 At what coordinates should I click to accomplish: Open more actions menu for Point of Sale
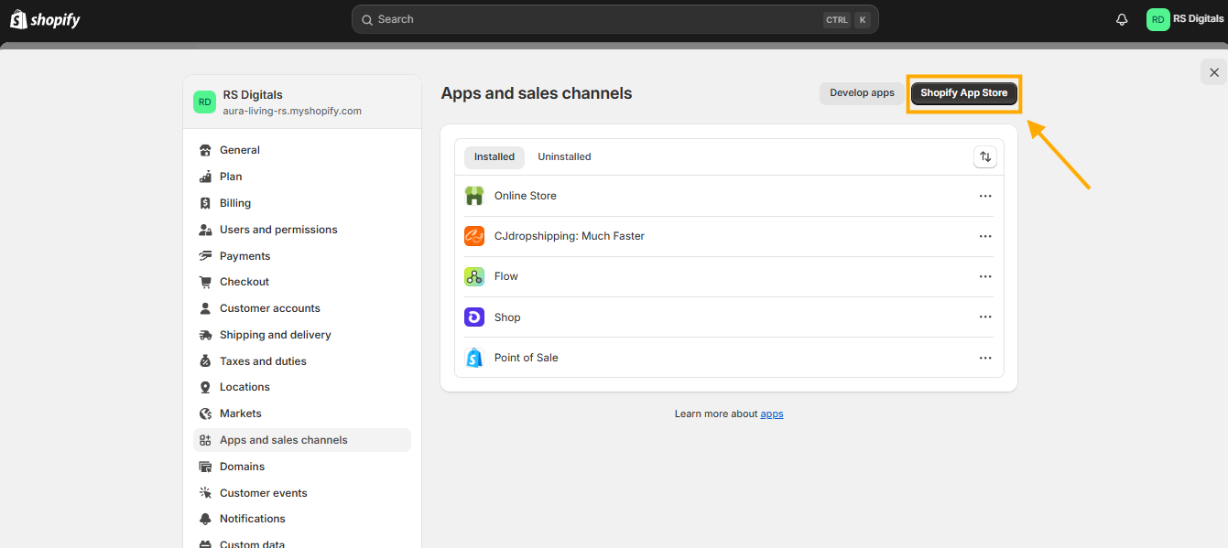point(985,358)
